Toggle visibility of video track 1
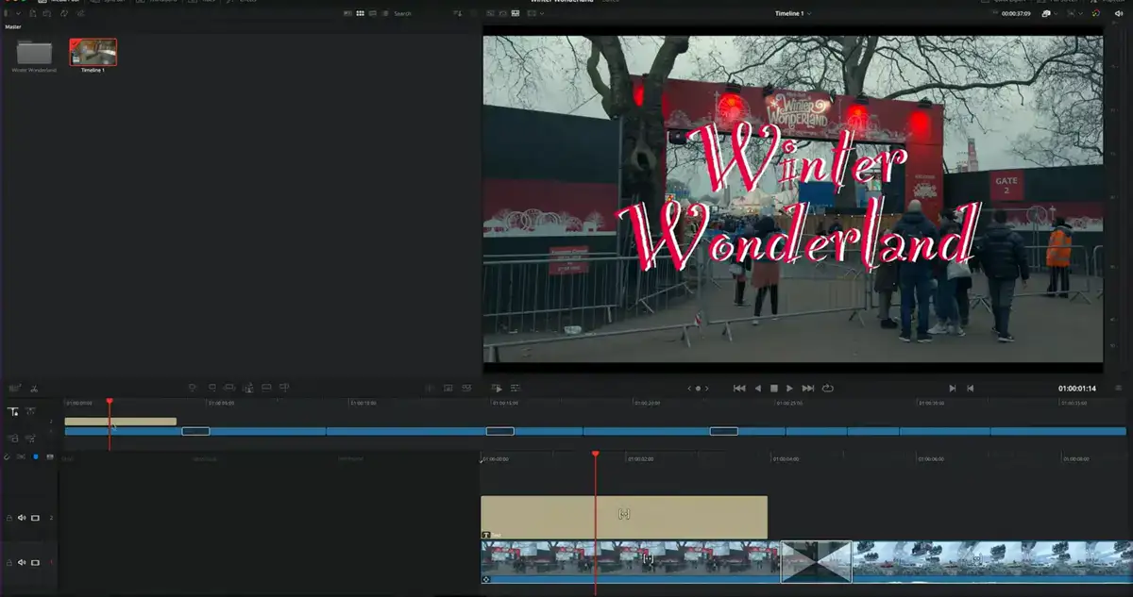 36,562
